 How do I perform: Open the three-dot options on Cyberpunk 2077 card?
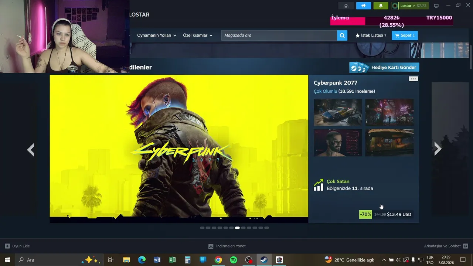pos(413,79)
